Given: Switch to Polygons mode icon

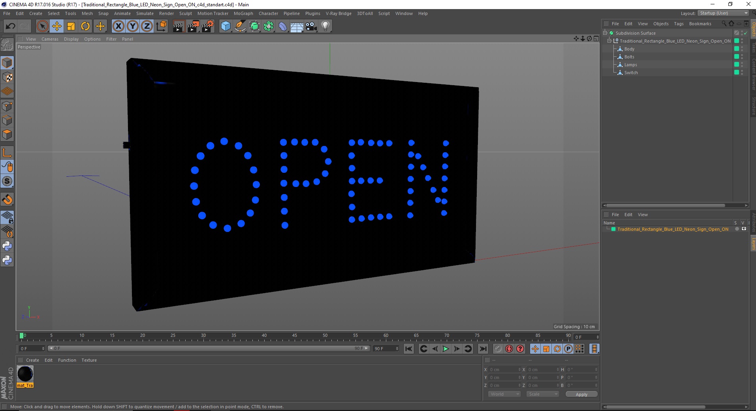Looking at the screenshot, I should 7,135.
